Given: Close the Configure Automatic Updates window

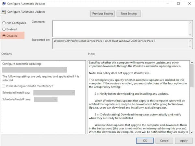Looking at the screenshot, I should pyautogui.click(x=189, y=4).
